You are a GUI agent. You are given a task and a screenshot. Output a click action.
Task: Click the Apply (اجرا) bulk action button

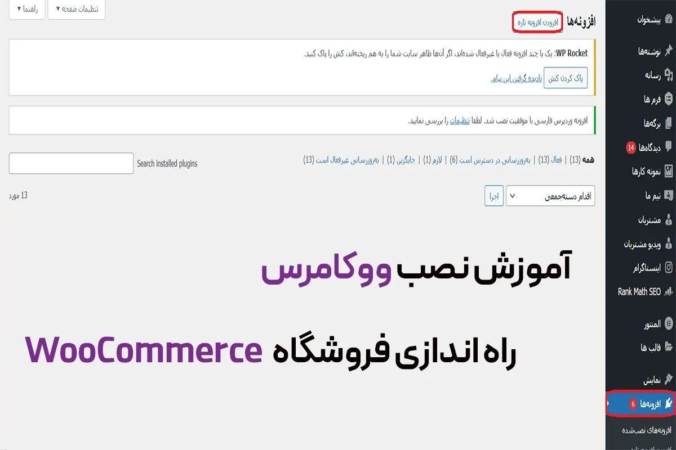point(494,196)
